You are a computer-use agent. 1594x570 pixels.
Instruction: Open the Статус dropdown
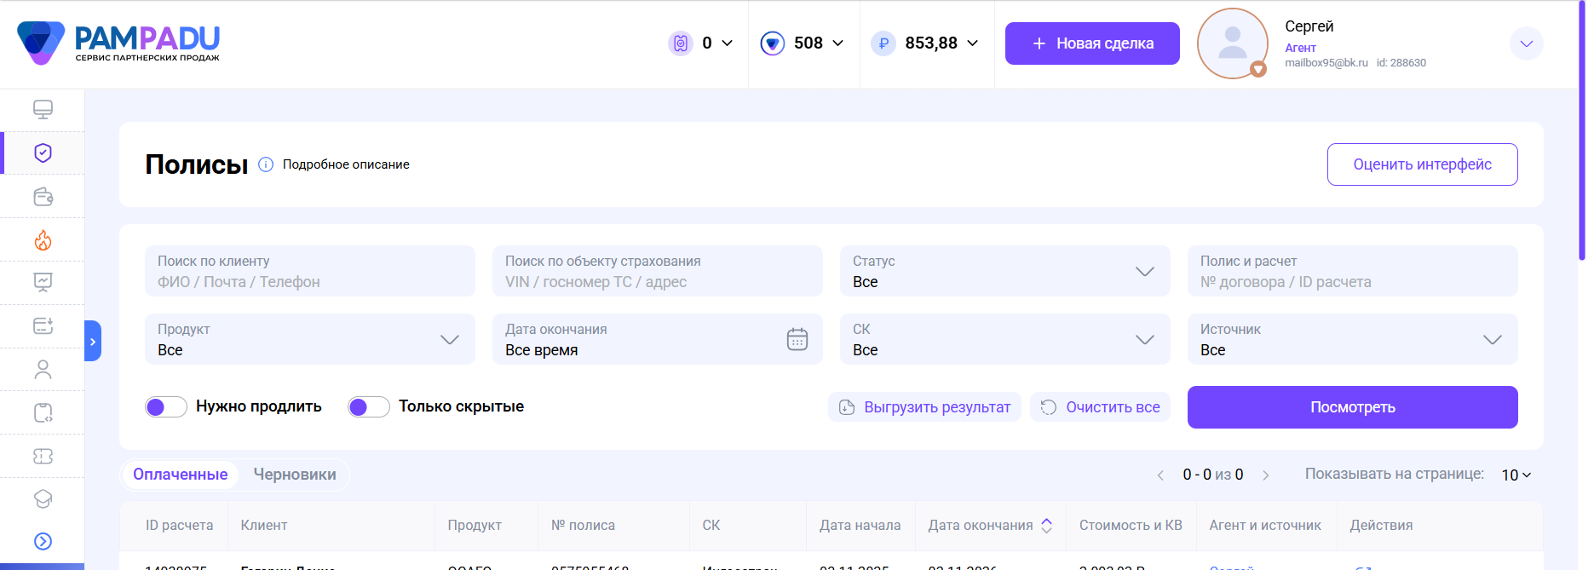click(1005, 271)
